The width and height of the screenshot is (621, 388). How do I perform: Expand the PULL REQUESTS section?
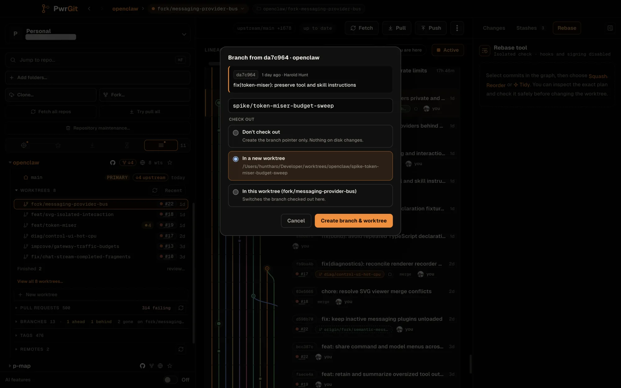pos(16,308)
